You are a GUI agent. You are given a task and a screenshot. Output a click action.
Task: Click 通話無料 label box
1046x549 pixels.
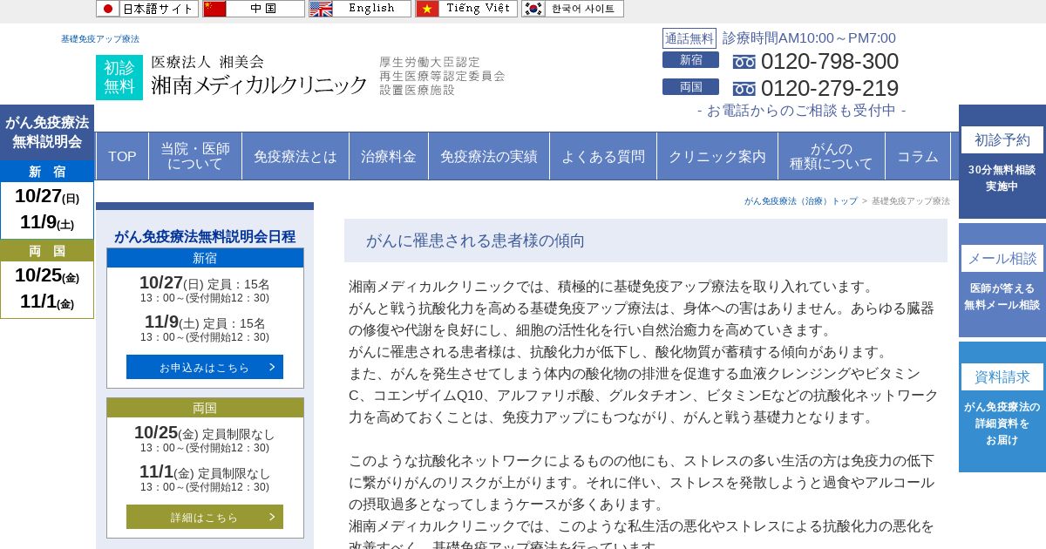689,38
